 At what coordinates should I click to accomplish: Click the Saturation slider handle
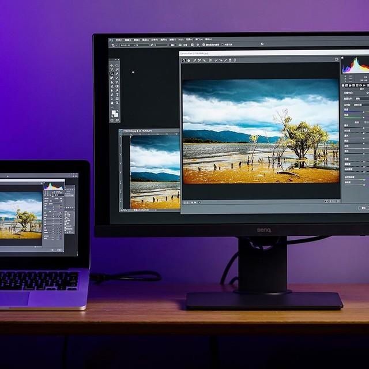[x=364, y=185]
